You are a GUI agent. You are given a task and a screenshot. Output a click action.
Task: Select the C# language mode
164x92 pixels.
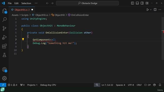[149, 85]
